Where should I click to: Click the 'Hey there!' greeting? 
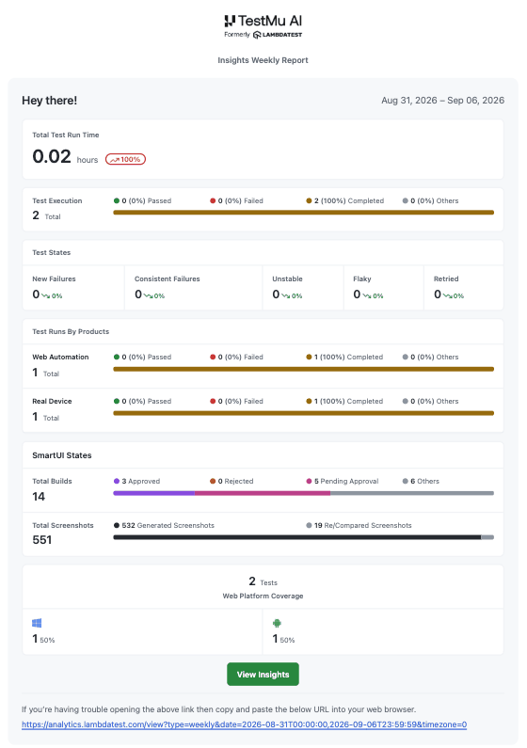click(50, 100)
